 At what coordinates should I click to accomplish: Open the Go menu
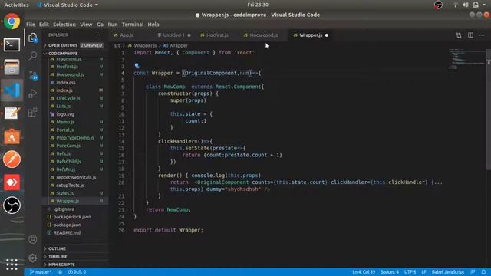click(100, 25)
